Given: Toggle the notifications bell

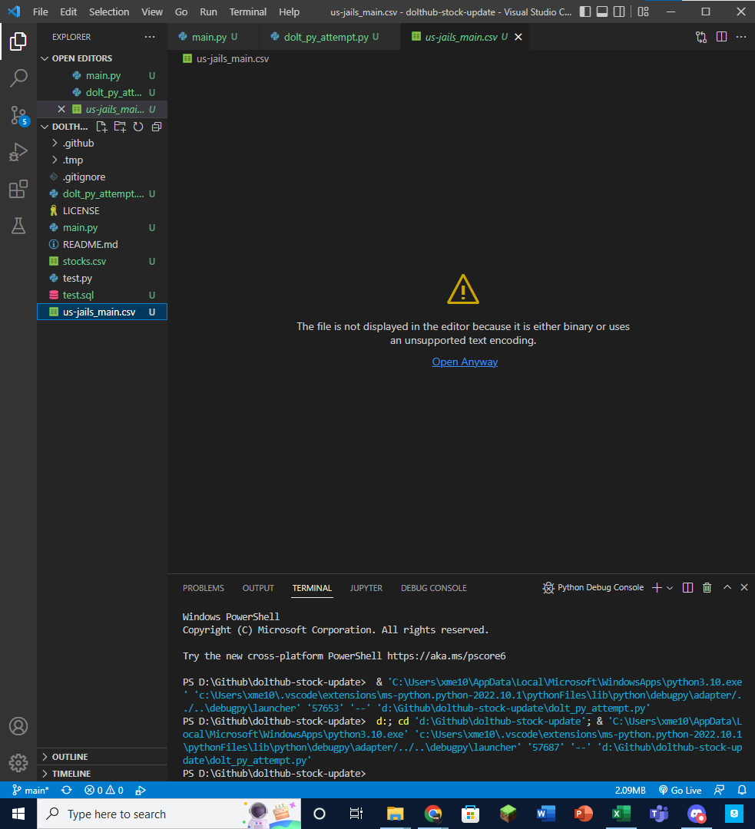Looking at the screenshot, I should coord(741,790).
